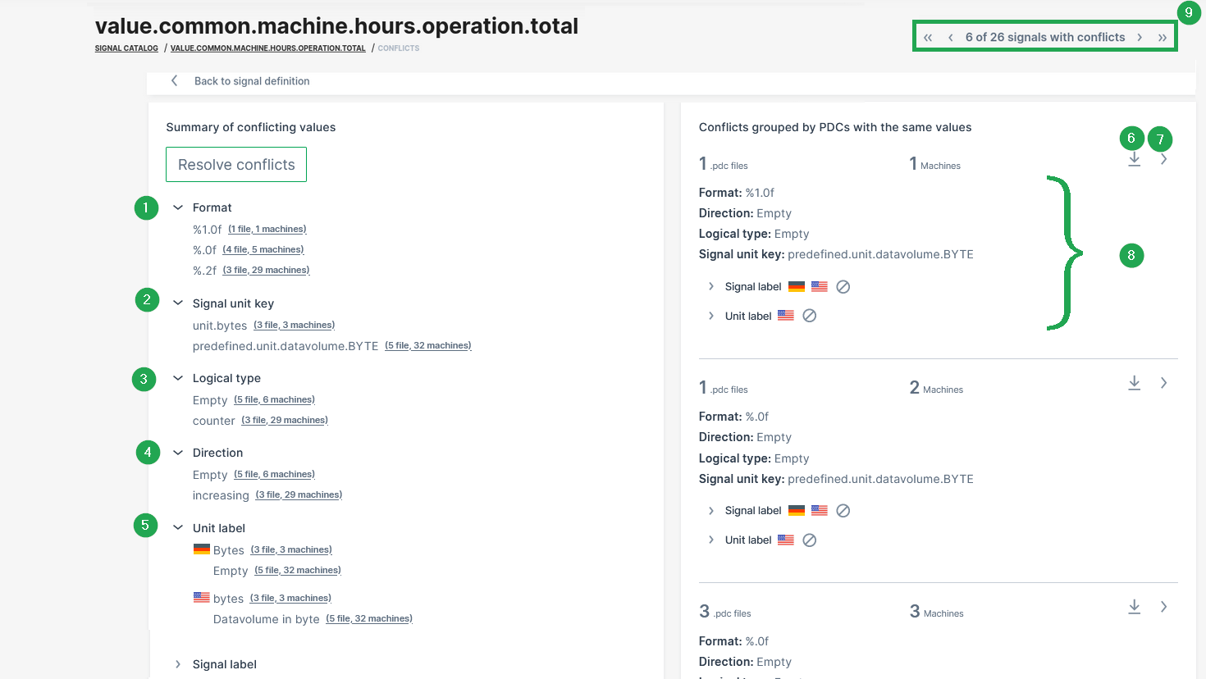Viewport: 1206px width, 679px height.
Task: Jump to last signal with conflicts
Action: pyautogui.click(x=1162, y=38)
